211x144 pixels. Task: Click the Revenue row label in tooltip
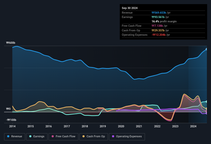(x=127, y=13)
